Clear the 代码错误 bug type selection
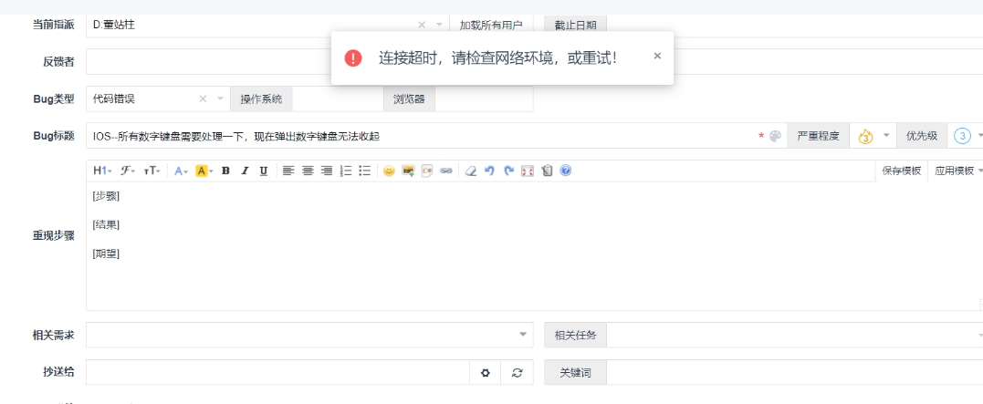The image size is (983, 404). 203,99
